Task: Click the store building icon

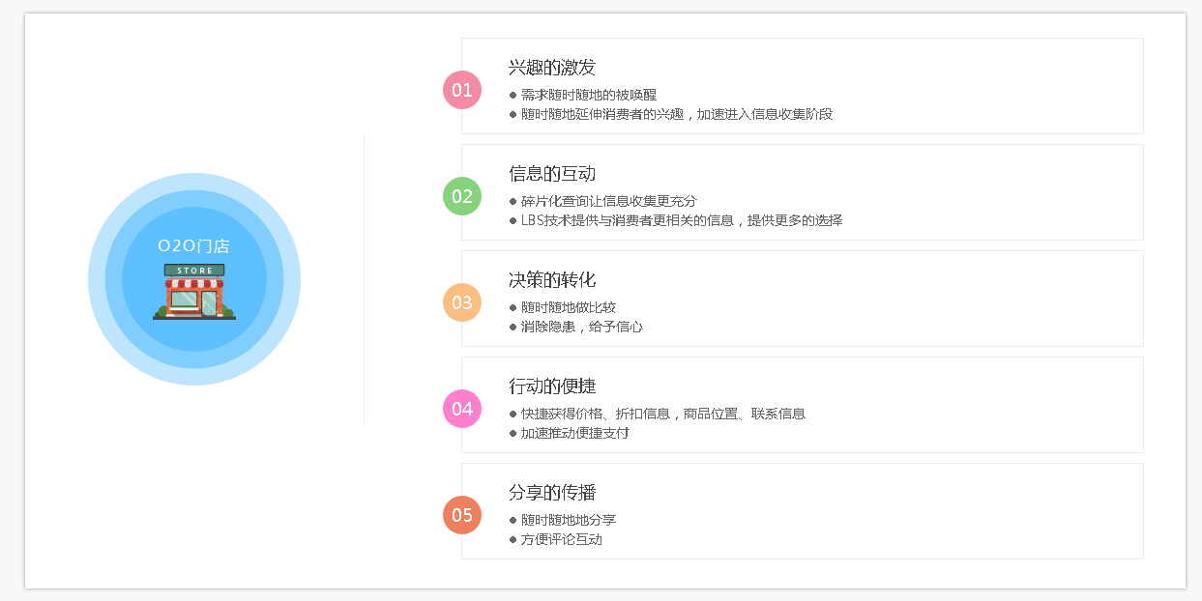Action: click(x=194, y=292)
